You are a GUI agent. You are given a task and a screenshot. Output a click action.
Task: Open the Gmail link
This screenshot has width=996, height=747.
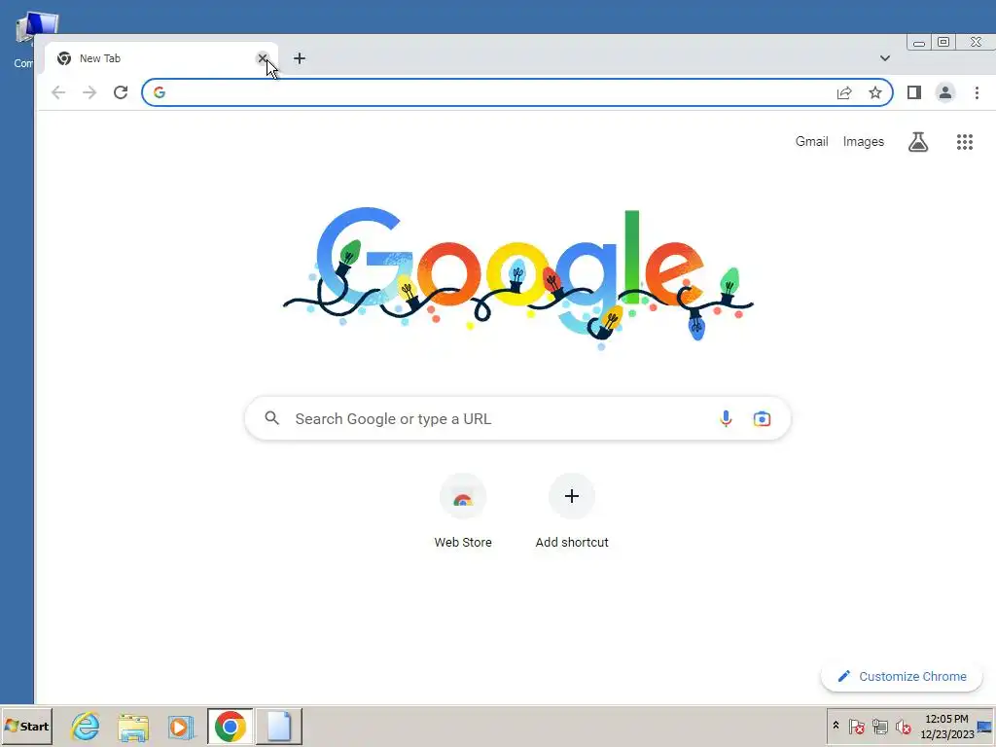[x=812, y=142]
